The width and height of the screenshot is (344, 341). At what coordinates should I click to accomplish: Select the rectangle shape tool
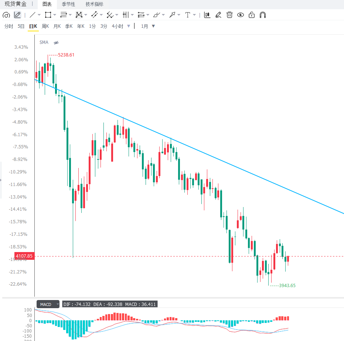click(48, 15)
